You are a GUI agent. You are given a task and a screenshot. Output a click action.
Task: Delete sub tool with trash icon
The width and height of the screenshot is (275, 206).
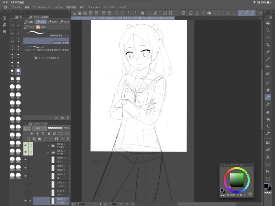[x=68, y=118]
